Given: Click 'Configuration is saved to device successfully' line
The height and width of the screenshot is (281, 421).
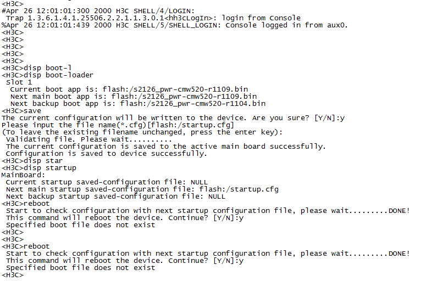Looking at the screenshot, I should pyautogui.click(x=106, y=153).
